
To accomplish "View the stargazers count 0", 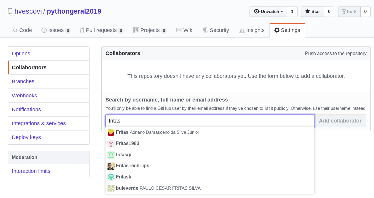I will click(329, 12).
